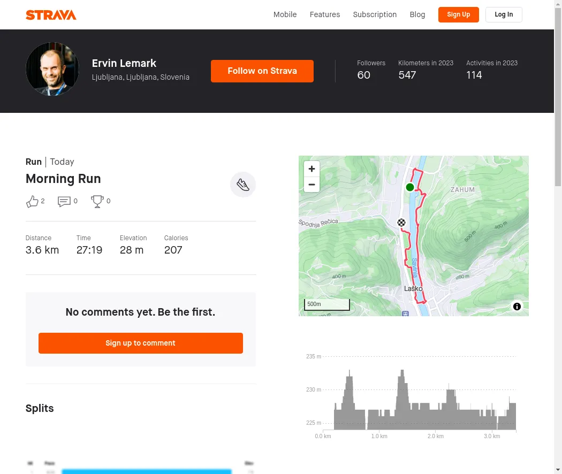Click Sign up to comment button
Image resolution: width=562 pixels, height=474 pixels.
(x=140, y=343)
